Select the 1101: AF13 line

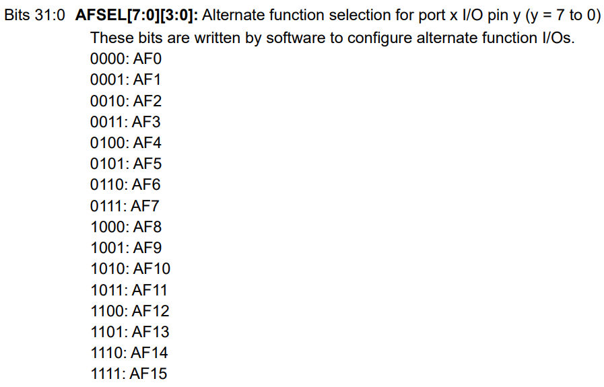click(x=130, y=332)
